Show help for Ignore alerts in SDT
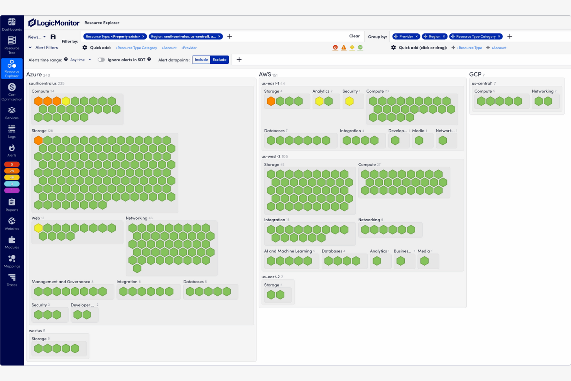 pyautogui.click(x=149, y=59)
